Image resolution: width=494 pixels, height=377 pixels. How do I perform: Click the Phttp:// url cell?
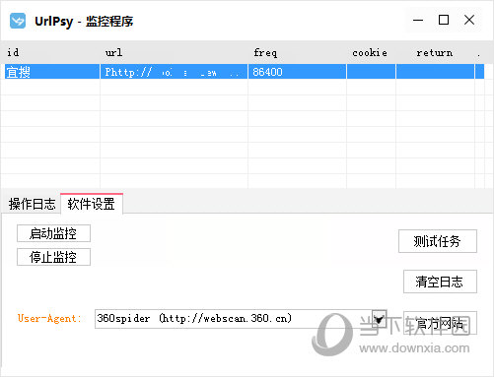pyautogui.click(x=174, y=72)
